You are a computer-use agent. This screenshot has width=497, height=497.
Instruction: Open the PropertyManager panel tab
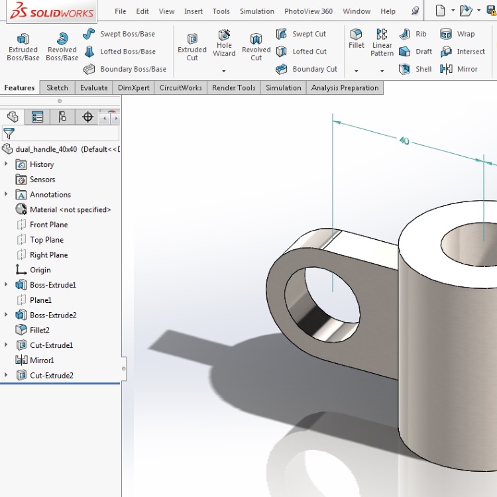pyautogui.click(x=38, y=117)
